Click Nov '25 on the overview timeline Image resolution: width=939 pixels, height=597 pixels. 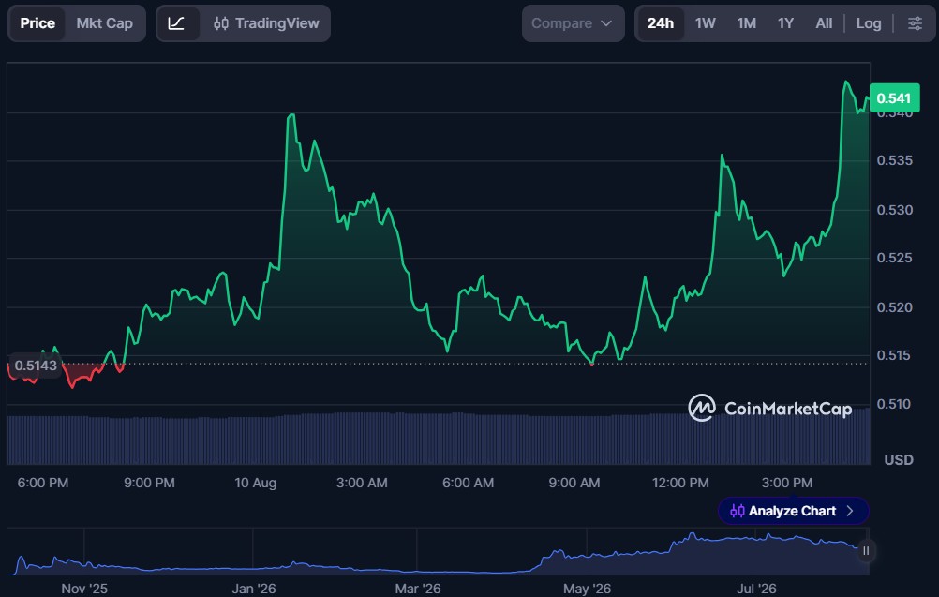[x=83, y=589]
